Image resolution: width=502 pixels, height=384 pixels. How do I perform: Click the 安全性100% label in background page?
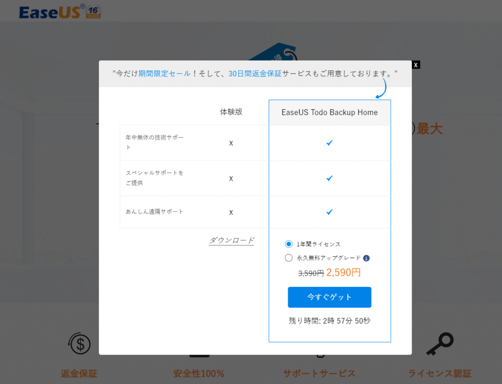click(x=199, y=373)
